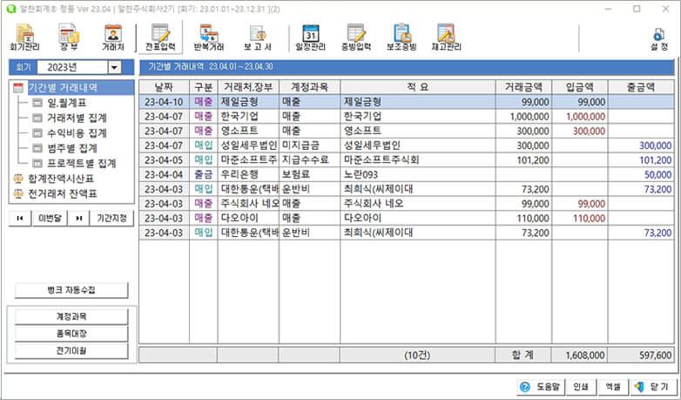The image size is (681, 400).
Task: Go to previous period arrow button
Action: coord(20,218)
